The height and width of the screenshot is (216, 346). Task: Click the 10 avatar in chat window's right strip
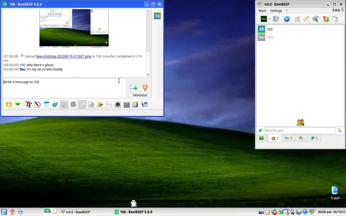click(x=157, y=16)
